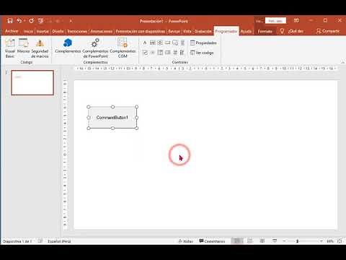This screenshot has height=260, width=346.
Task: Switch to the Inicio tab
Action: 28,31
